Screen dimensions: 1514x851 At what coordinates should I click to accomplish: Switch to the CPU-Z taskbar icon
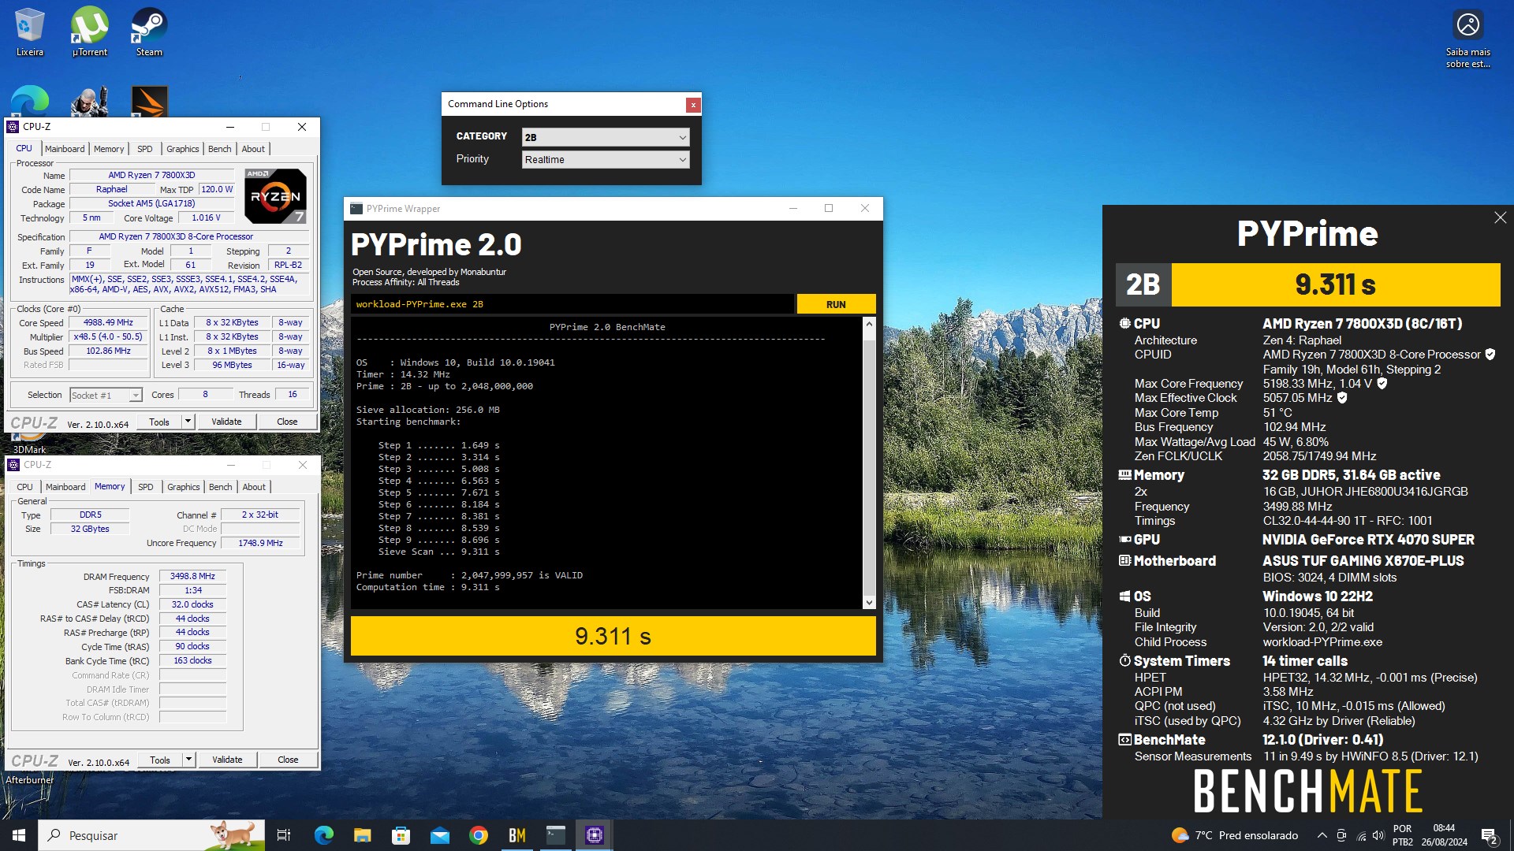click(595, 835)
